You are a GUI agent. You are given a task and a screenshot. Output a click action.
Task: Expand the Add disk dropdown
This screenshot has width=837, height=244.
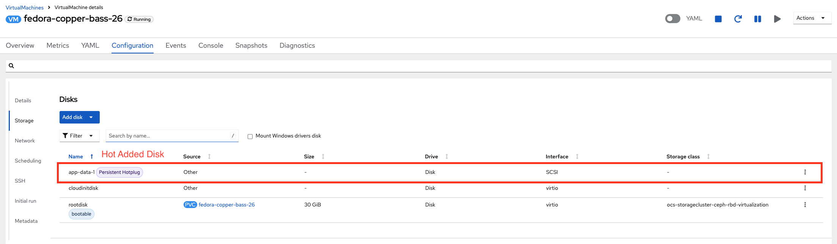91,117
